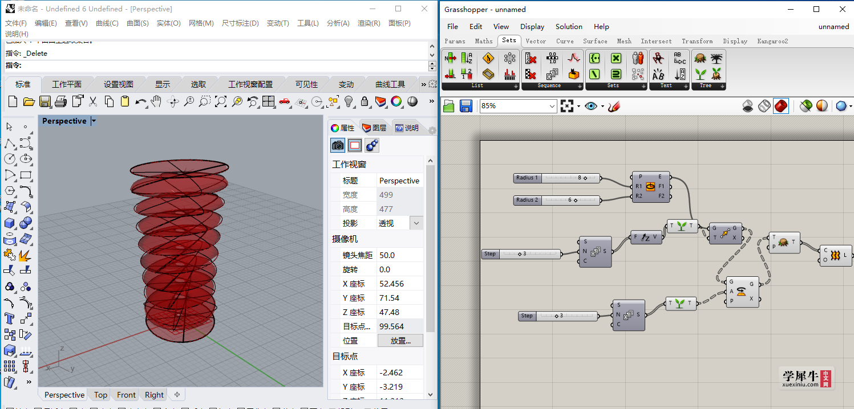Open the eye preview options dropdown arrow
Viewport: 854px width, 409px height.
[602, 107]
